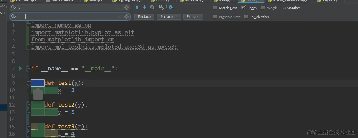
Task: Click the select all occurrences icon
Action: tap(161, 8)
